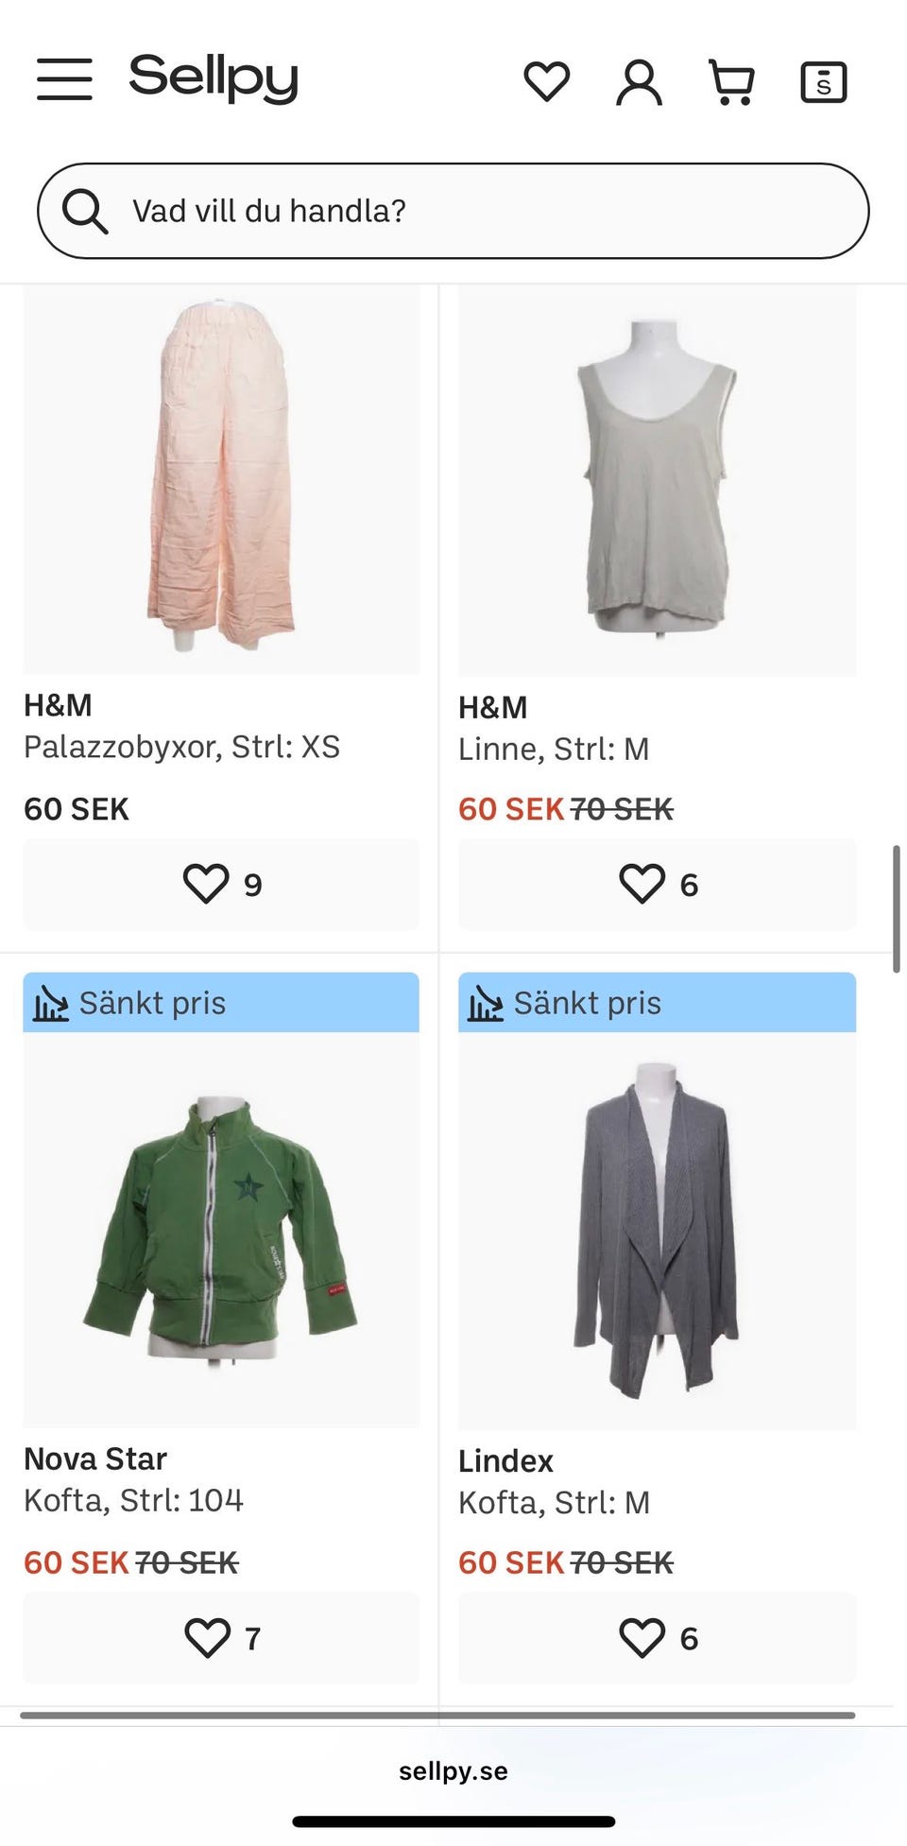Screen dimensions: 907x1846
Task: Like the Nova Star Kofta
Action: coord(221,1638)
